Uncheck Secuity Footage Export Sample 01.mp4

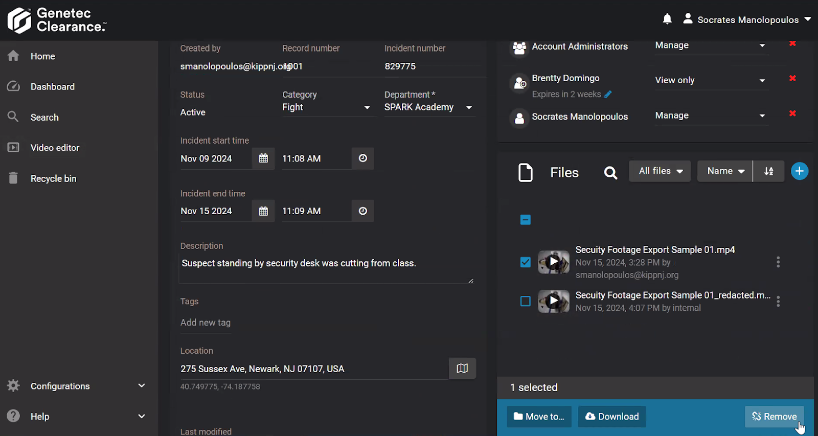[x=526, y=262]
